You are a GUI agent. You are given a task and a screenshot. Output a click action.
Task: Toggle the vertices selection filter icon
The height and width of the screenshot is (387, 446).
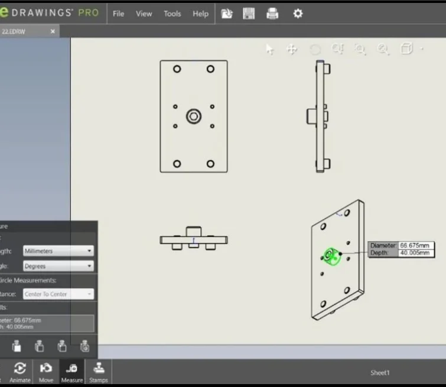click(62, 346)
